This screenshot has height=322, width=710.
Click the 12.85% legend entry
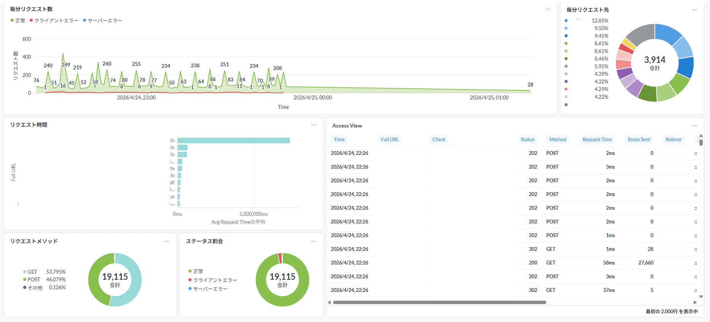[586, 21]
